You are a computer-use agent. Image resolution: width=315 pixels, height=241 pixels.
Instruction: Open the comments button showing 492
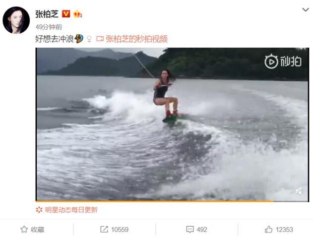(x=196, y=230)
